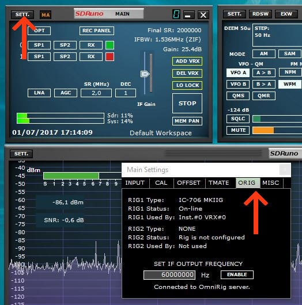Click the STEP: 50 Hz display
The width and height of the screenshot is (302, 305).
277,35
